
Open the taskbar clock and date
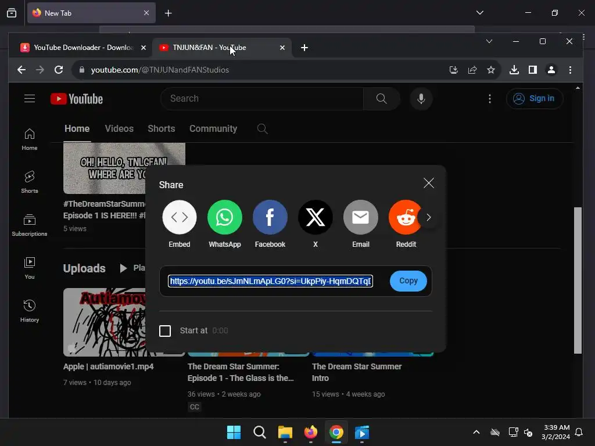[556, 432]
